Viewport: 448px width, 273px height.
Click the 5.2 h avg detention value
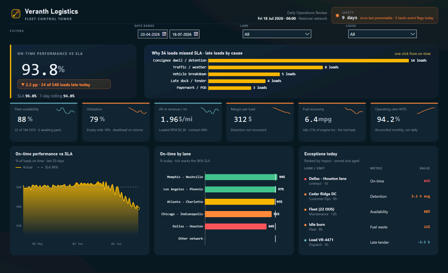421,196
